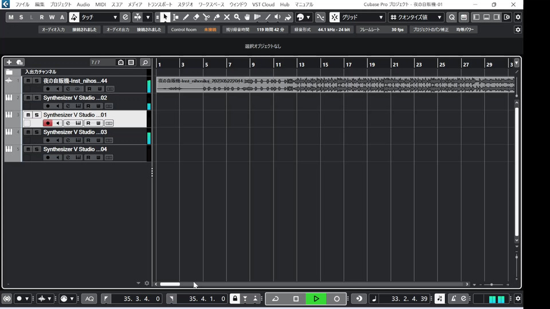
Task: Click the Add Track plus icon
Action: pyautogui.click(x=9, y=62)
